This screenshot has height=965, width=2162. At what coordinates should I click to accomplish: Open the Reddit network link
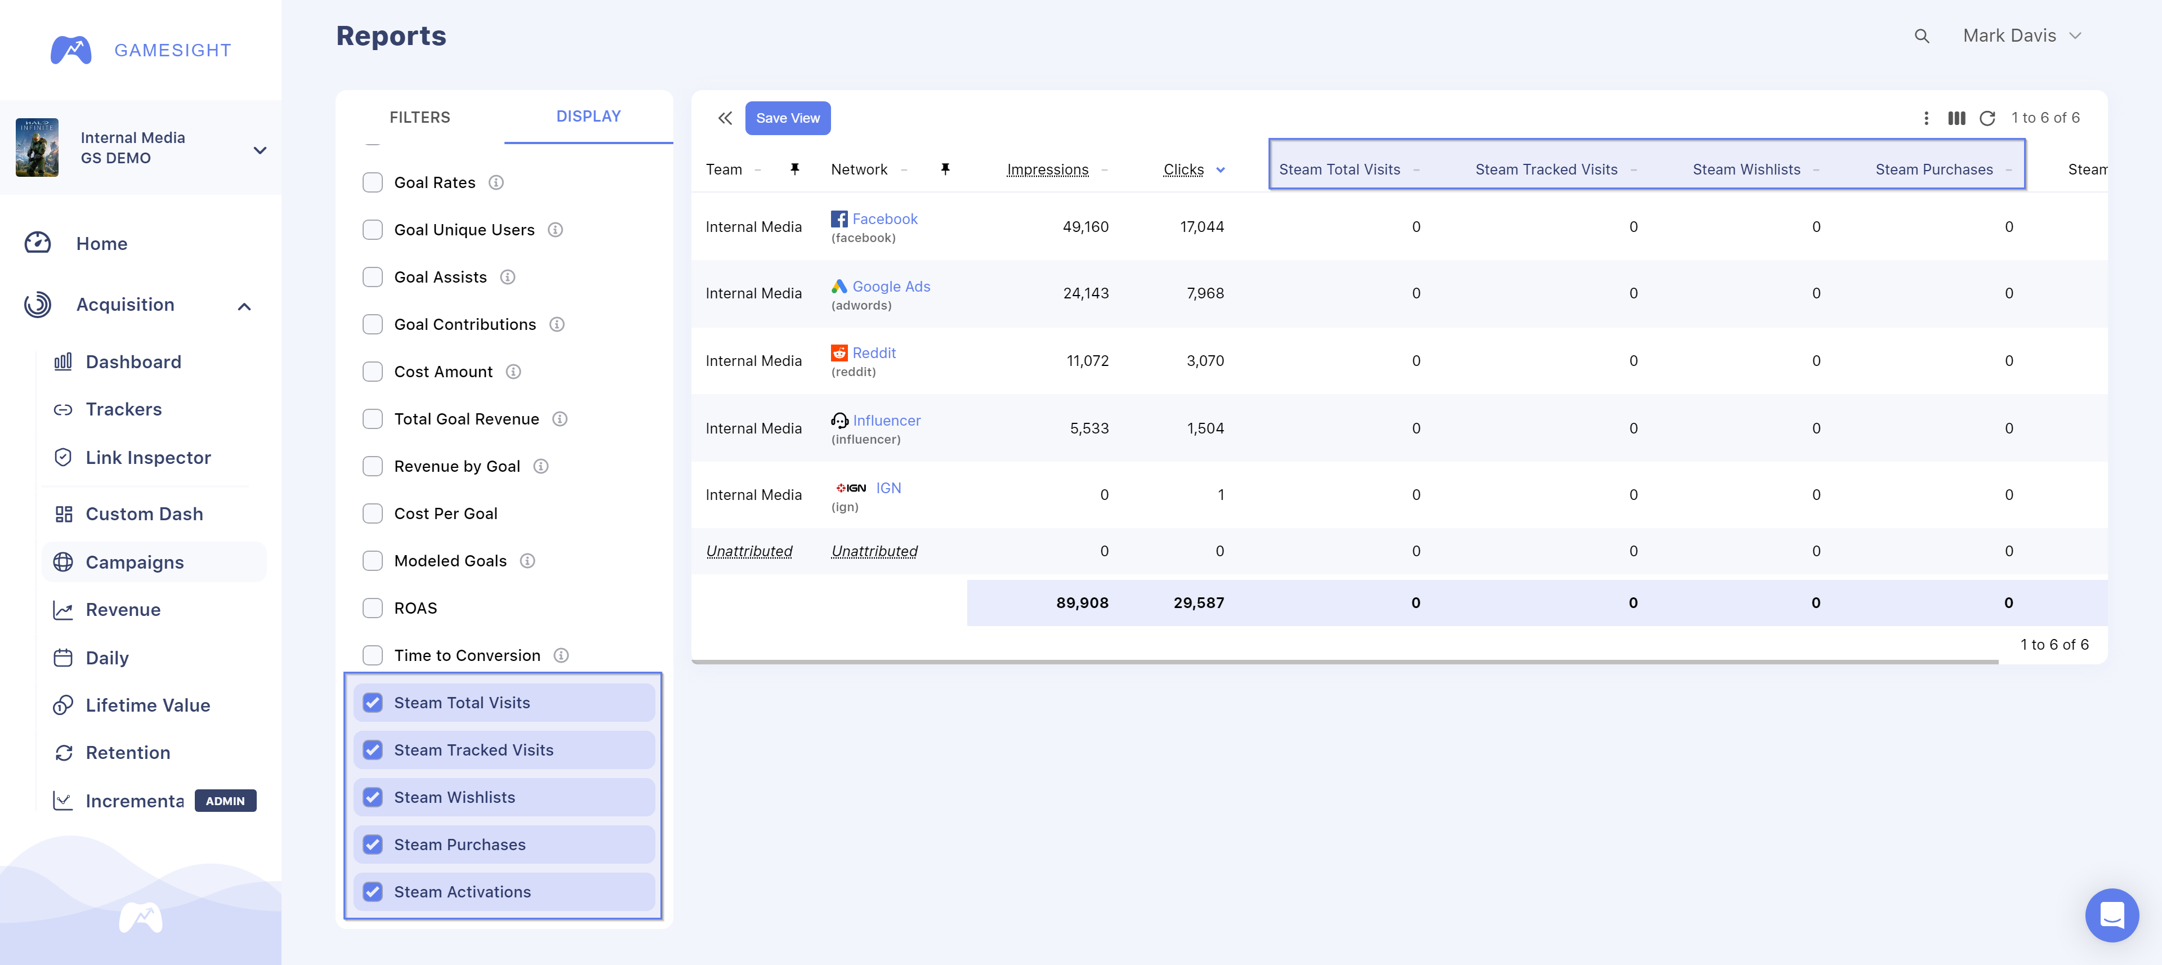[874, 352]
